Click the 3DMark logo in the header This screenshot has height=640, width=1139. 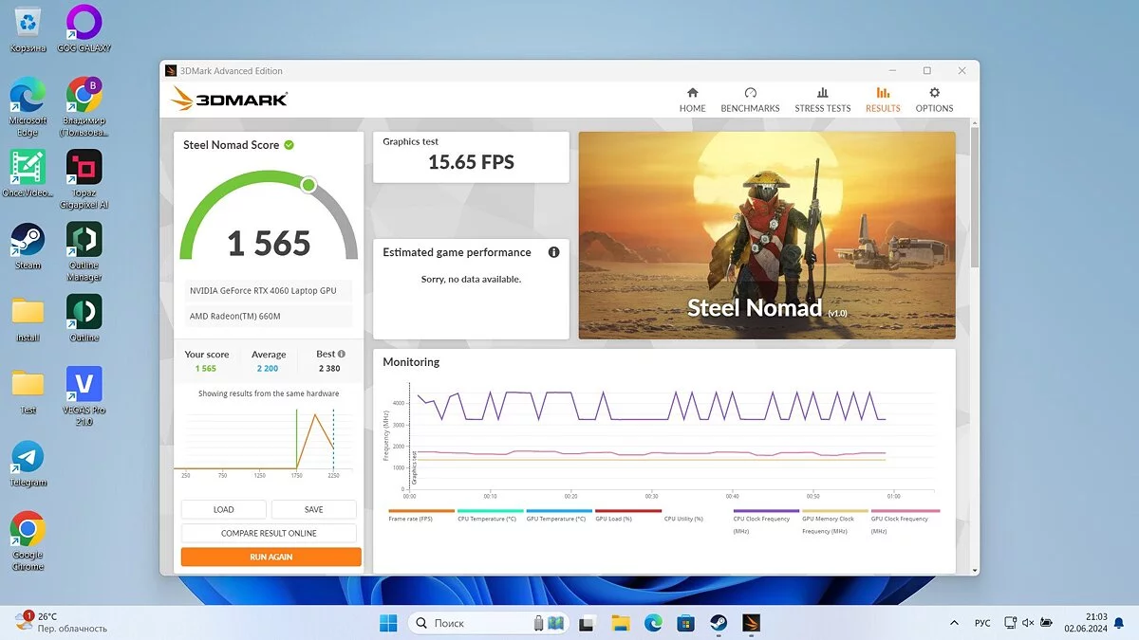coord(230,98)
